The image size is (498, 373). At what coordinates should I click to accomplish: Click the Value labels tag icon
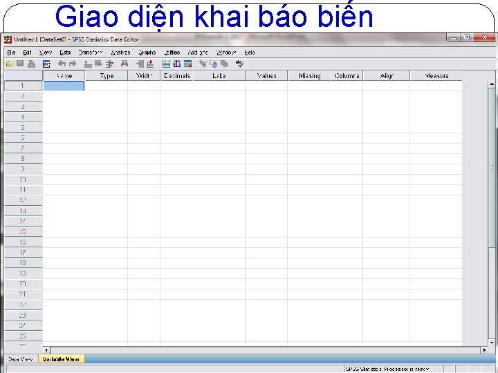203,64
